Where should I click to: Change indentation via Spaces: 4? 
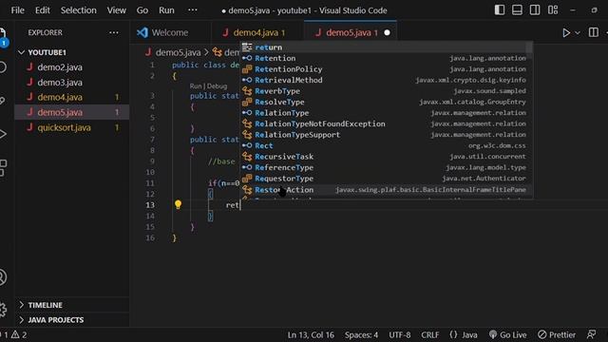pyautogui.click(x=361, y=334)
